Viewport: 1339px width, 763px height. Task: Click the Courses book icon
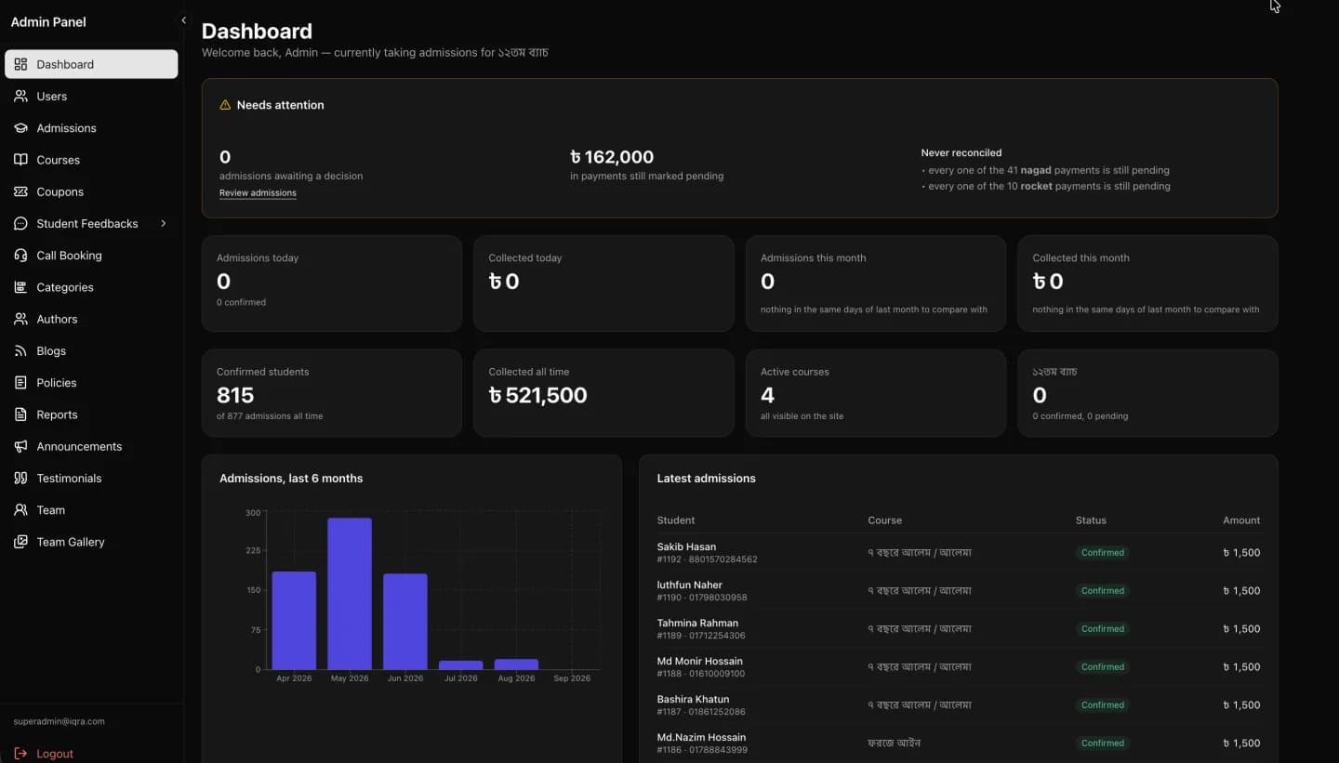(x=20, y=160)
